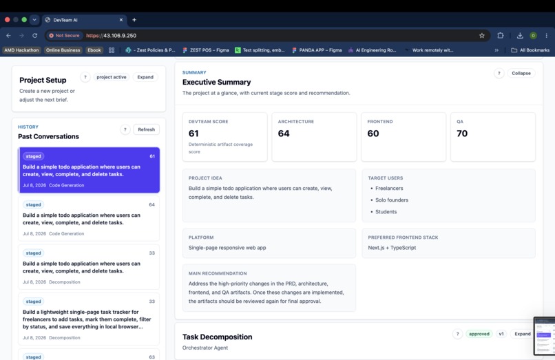This screenshot has height=360, width=555.
Task: Click the help icon in Project Setup
Action: 85,77
